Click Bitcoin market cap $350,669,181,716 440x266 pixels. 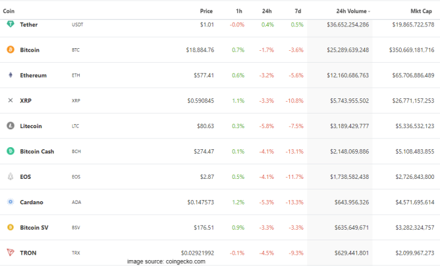click(412, 50)
